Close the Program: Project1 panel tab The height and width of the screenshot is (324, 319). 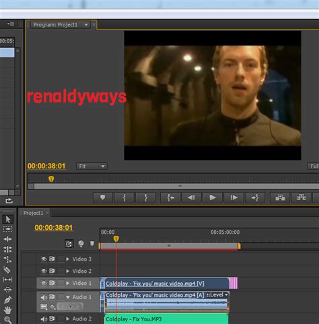(94, 24)
